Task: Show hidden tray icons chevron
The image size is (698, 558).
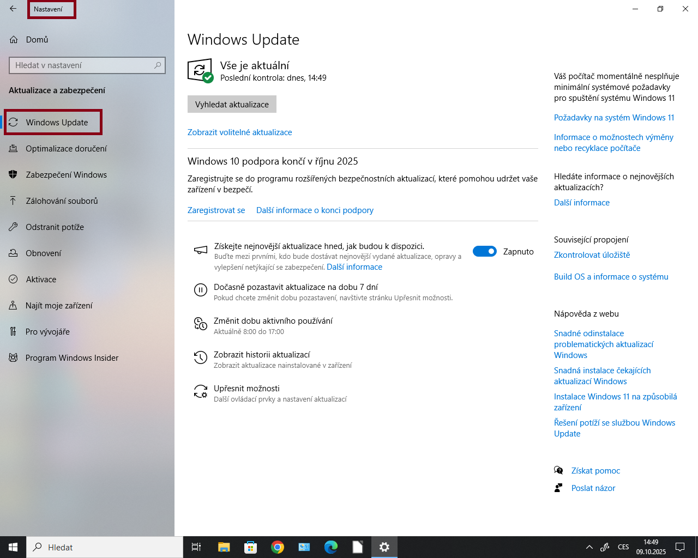Action: tap(589, 547)
